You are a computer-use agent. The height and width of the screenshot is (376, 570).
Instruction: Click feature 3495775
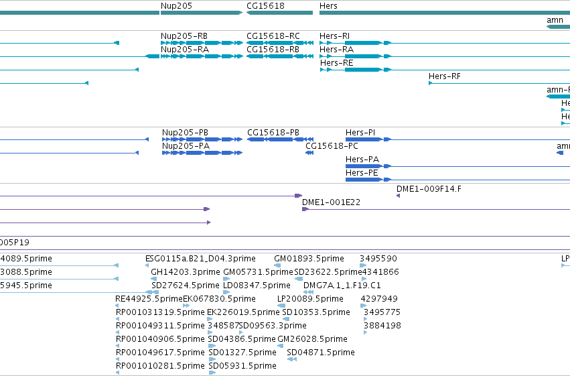(382, 312)
